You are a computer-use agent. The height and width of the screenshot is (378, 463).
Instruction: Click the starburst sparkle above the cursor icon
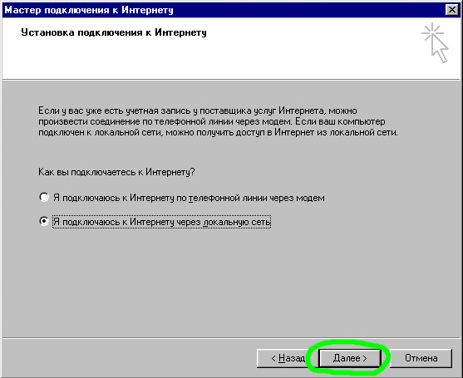(x=431, y=32)
